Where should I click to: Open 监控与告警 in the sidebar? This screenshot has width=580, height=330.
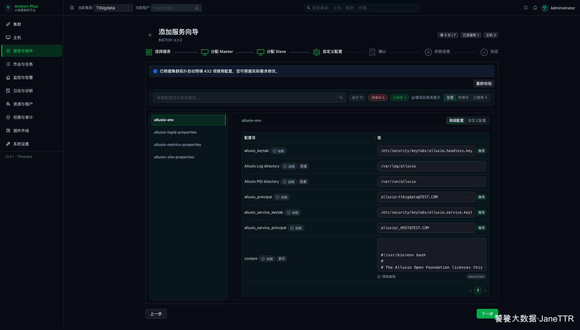(x=31, y=77)
